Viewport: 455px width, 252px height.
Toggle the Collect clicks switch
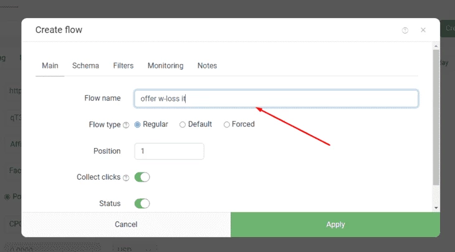pos(142,177)
